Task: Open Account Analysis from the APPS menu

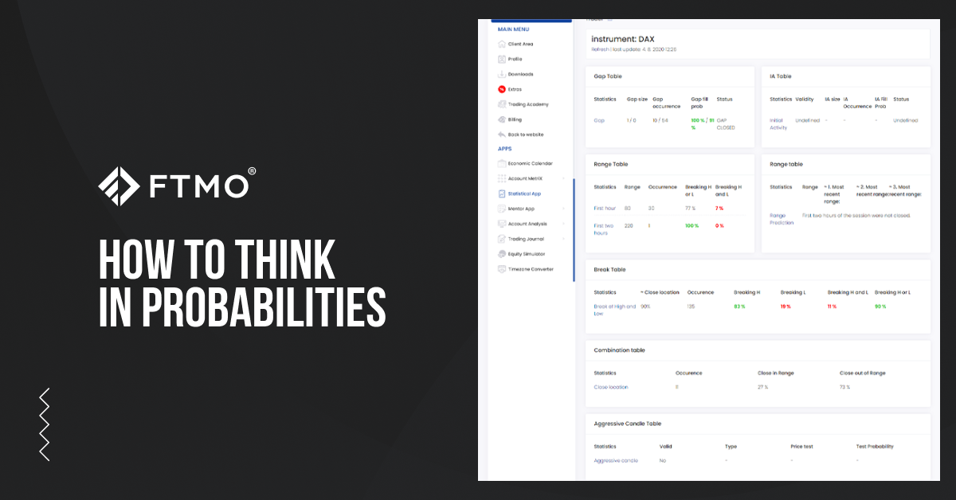Action: tap(528, 223)
